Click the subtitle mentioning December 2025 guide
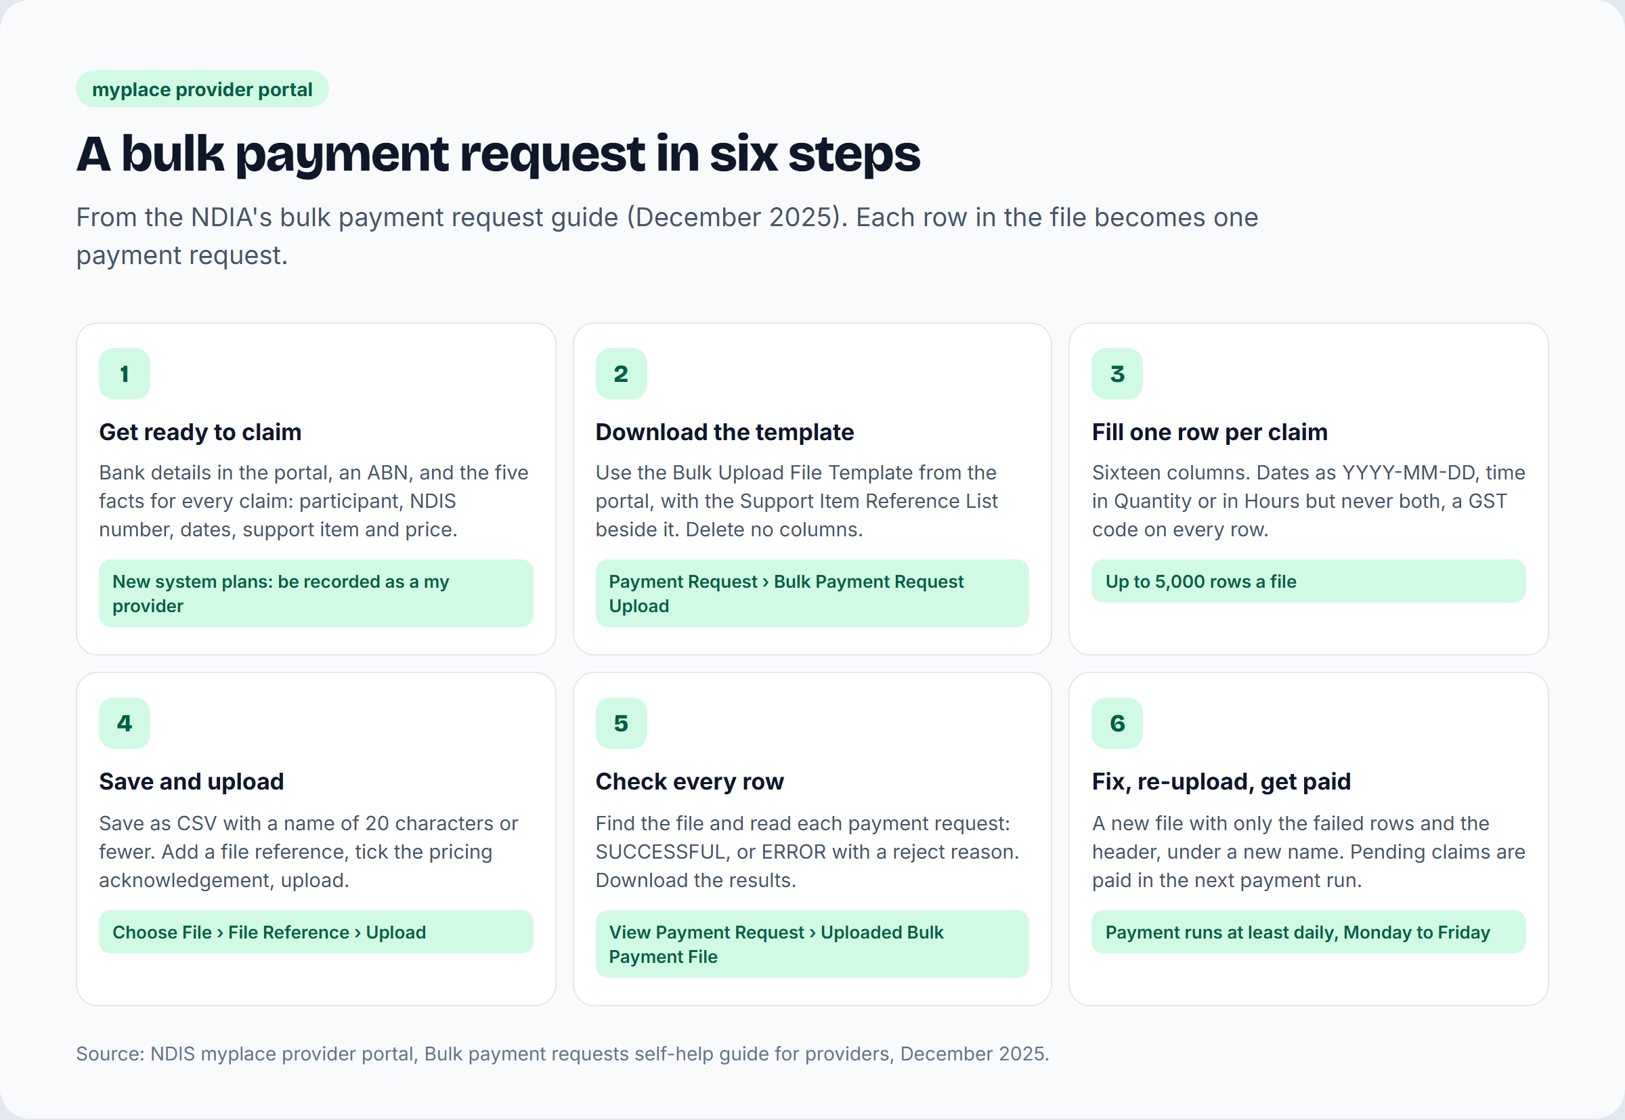The width and height of the screenshot is (1625, 1120). [667, 236]
